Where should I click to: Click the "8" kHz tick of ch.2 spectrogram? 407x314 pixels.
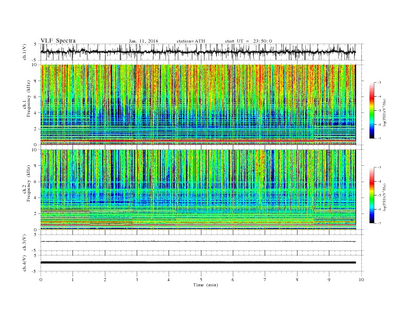click(35, 166)
